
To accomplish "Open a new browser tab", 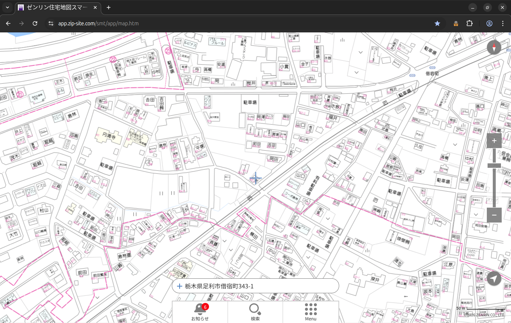I will (x=108, y=7).
